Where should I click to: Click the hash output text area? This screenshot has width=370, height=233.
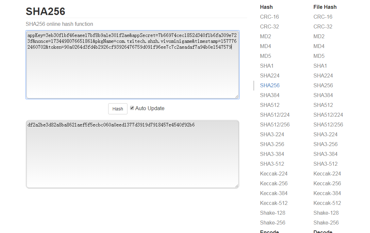click(133, 154)
